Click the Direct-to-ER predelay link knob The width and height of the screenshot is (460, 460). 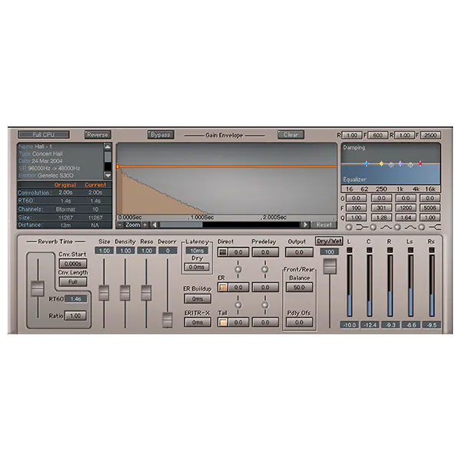pos(265,269)
